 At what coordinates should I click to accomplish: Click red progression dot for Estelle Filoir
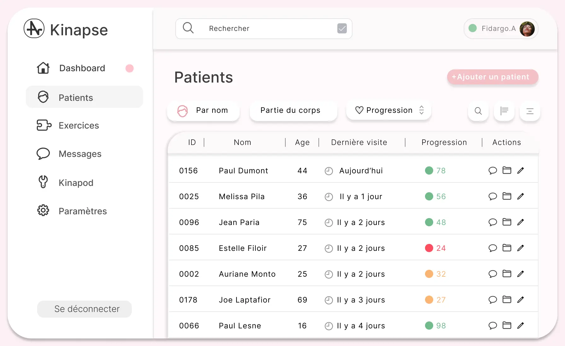(x=429, y=248)
